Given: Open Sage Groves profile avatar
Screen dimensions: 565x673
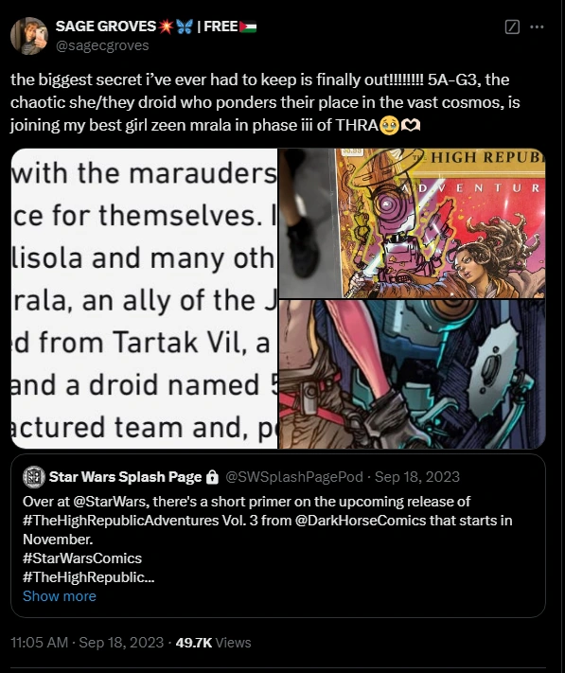Looking at the screenshot, I should pyautogui.click(x=29, y=36).
